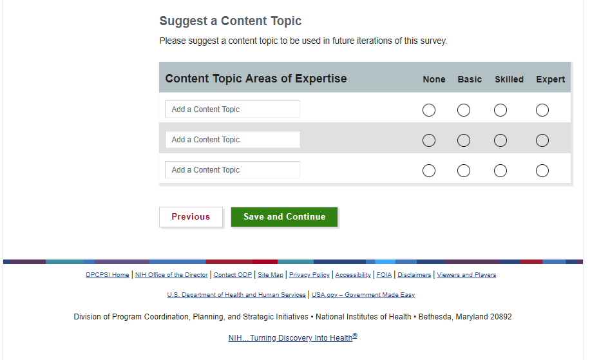Viewport: 590px width, 360px height.
Task: Click NIH...Turning Discovery Into Health link
Action: [x=292, y=338]
